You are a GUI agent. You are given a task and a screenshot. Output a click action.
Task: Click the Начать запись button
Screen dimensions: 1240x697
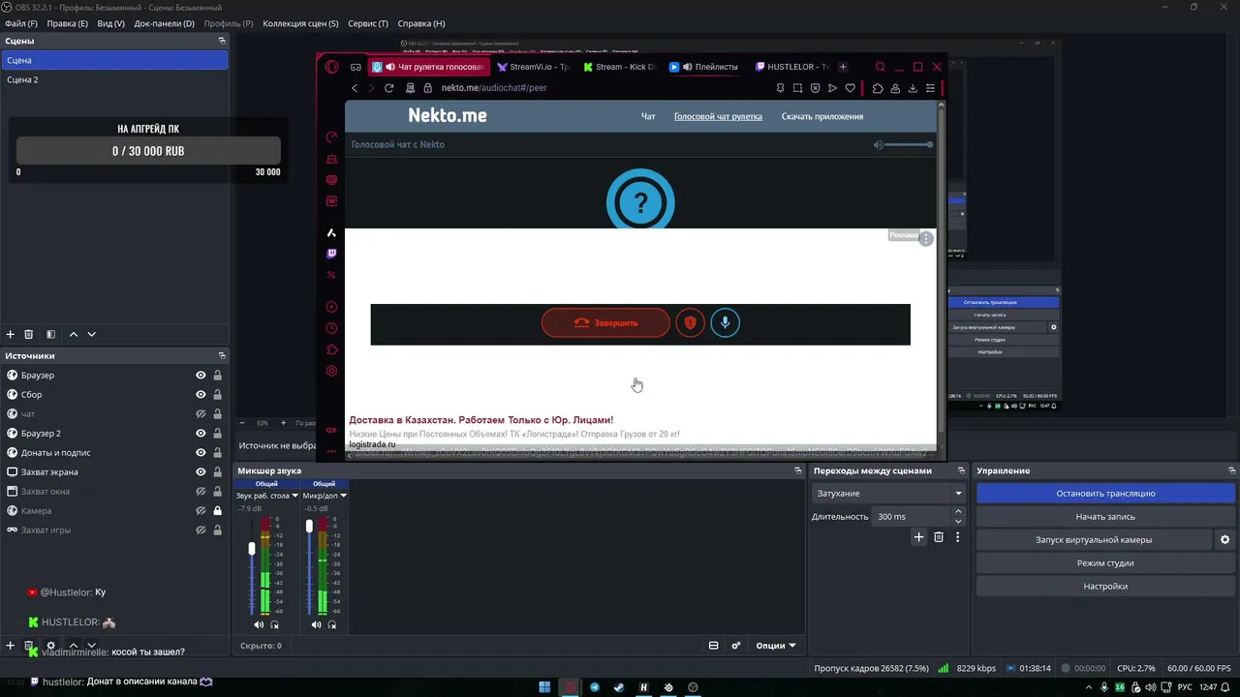[x=1105, y=517]
